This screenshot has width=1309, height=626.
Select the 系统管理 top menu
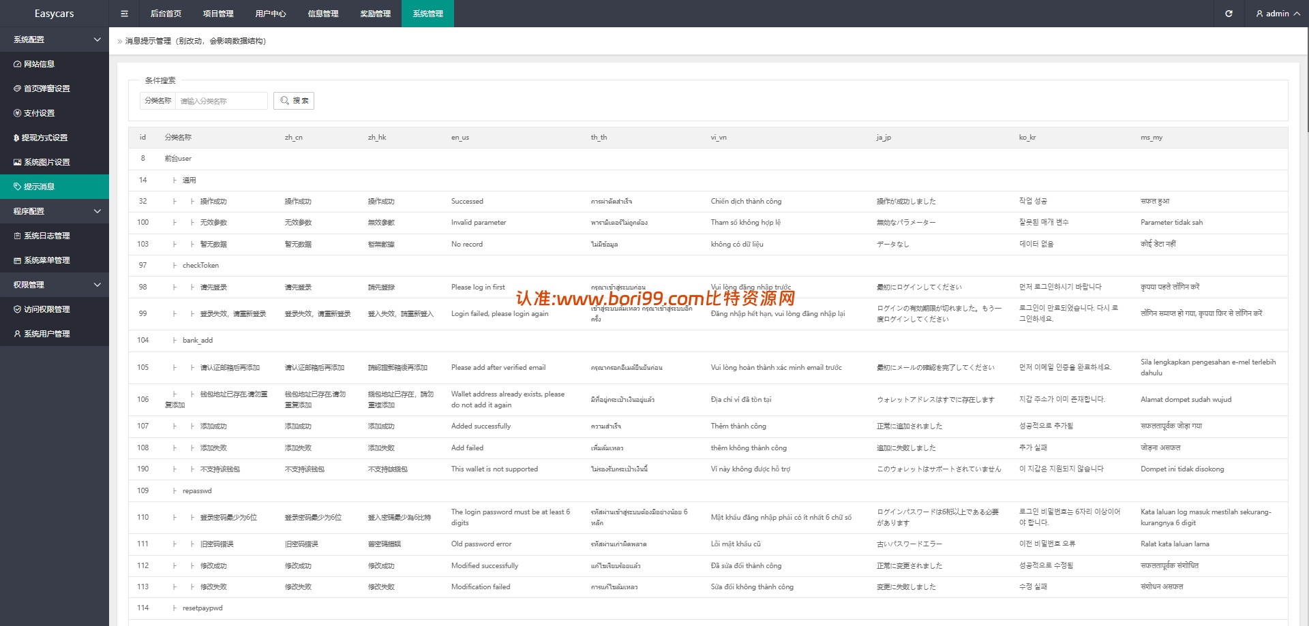427,14
